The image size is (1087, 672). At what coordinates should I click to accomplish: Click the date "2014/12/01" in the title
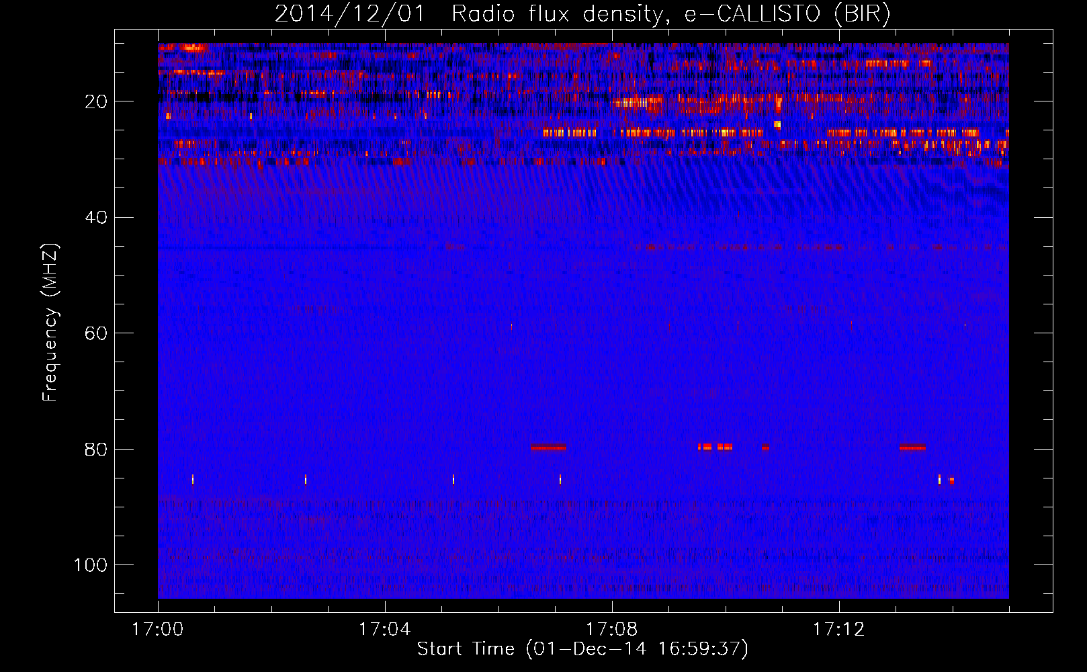[x=349, y=13]
